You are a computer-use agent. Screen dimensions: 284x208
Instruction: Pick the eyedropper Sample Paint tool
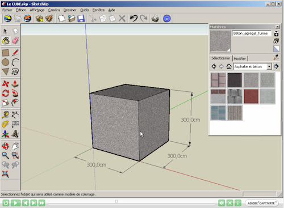276,57
